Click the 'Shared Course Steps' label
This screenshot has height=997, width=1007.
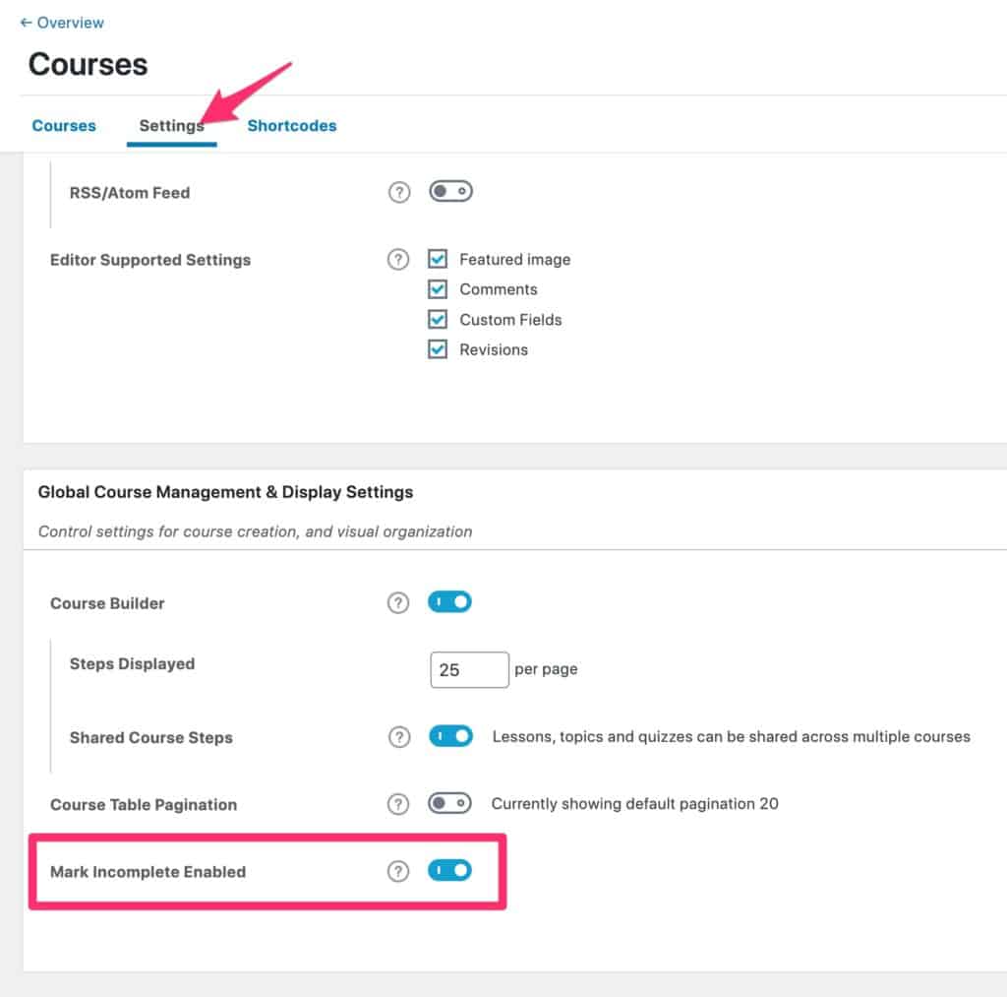pos(150,737)
